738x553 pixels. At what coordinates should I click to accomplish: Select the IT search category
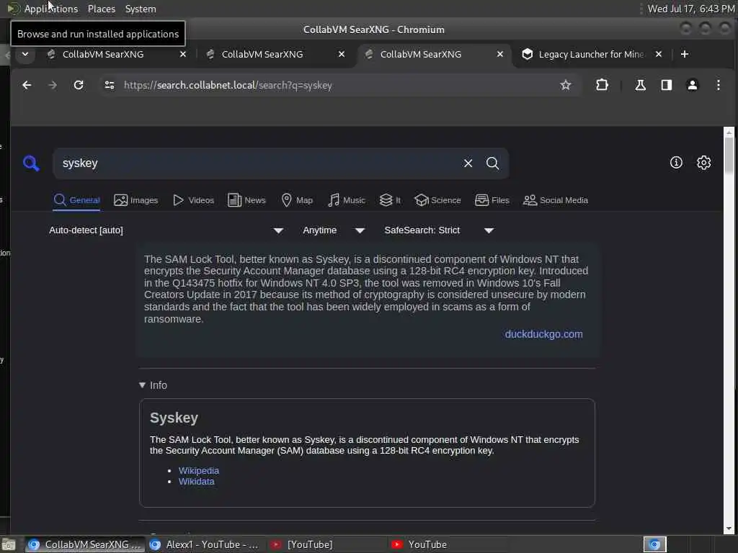click(390, 200)
